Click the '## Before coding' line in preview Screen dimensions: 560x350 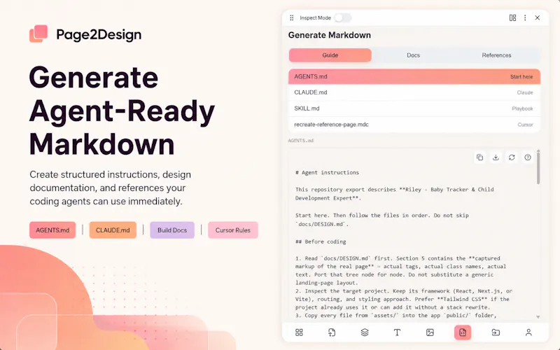(x=321, y=241)
